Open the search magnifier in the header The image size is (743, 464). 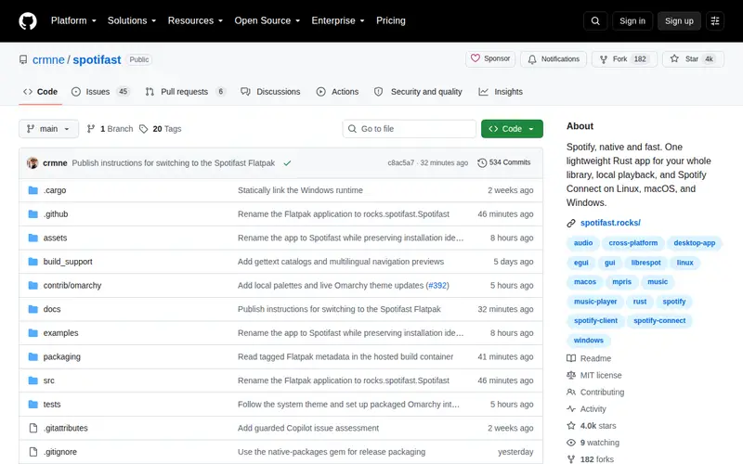[595, 20]
